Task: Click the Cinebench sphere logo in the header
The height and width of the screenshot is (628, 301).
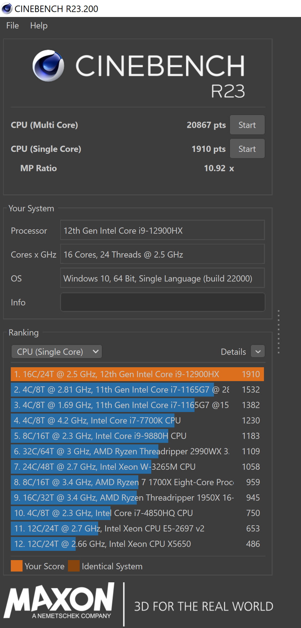Action: tap(48, 66)
